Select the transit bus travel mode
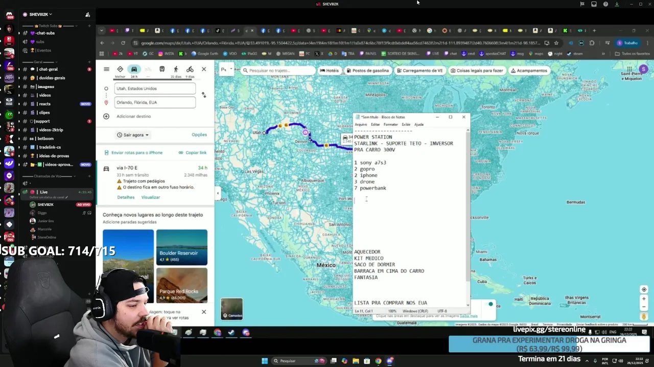The width and height of the screenshot is (654, 367). pos(162,69)
